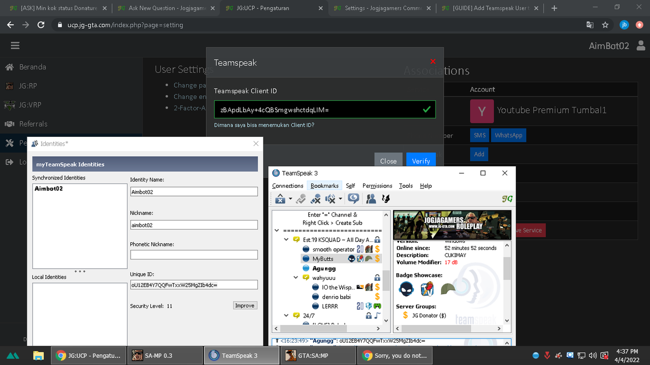650x365 pixels.
Task: Open the contacts icon in TeamSpeak toolbar
Action: pyautogui.click(x=371, y=199)
